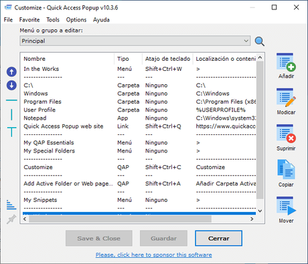Add a vertical column break
The height and width of the screenshot is (264, 308).
pyautogui.click(x=11, y=114)
